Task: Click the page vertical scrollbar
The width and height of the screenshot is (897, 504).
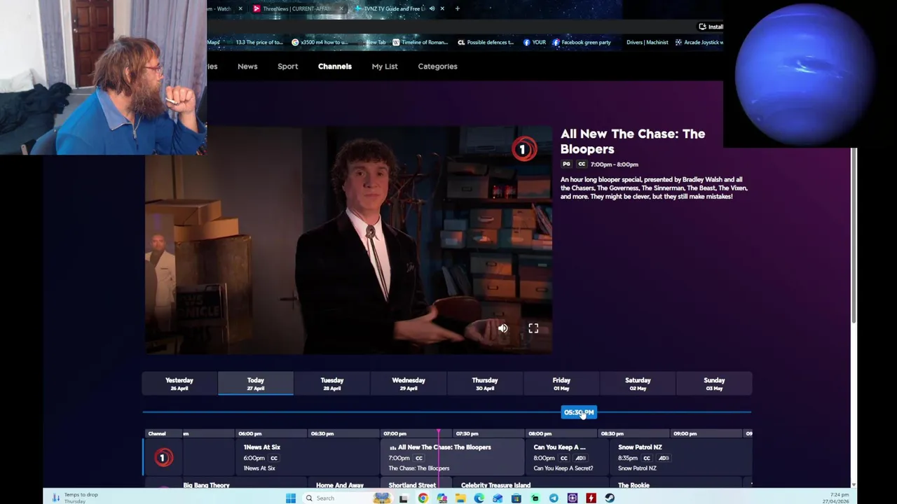Action: point(853,234)
